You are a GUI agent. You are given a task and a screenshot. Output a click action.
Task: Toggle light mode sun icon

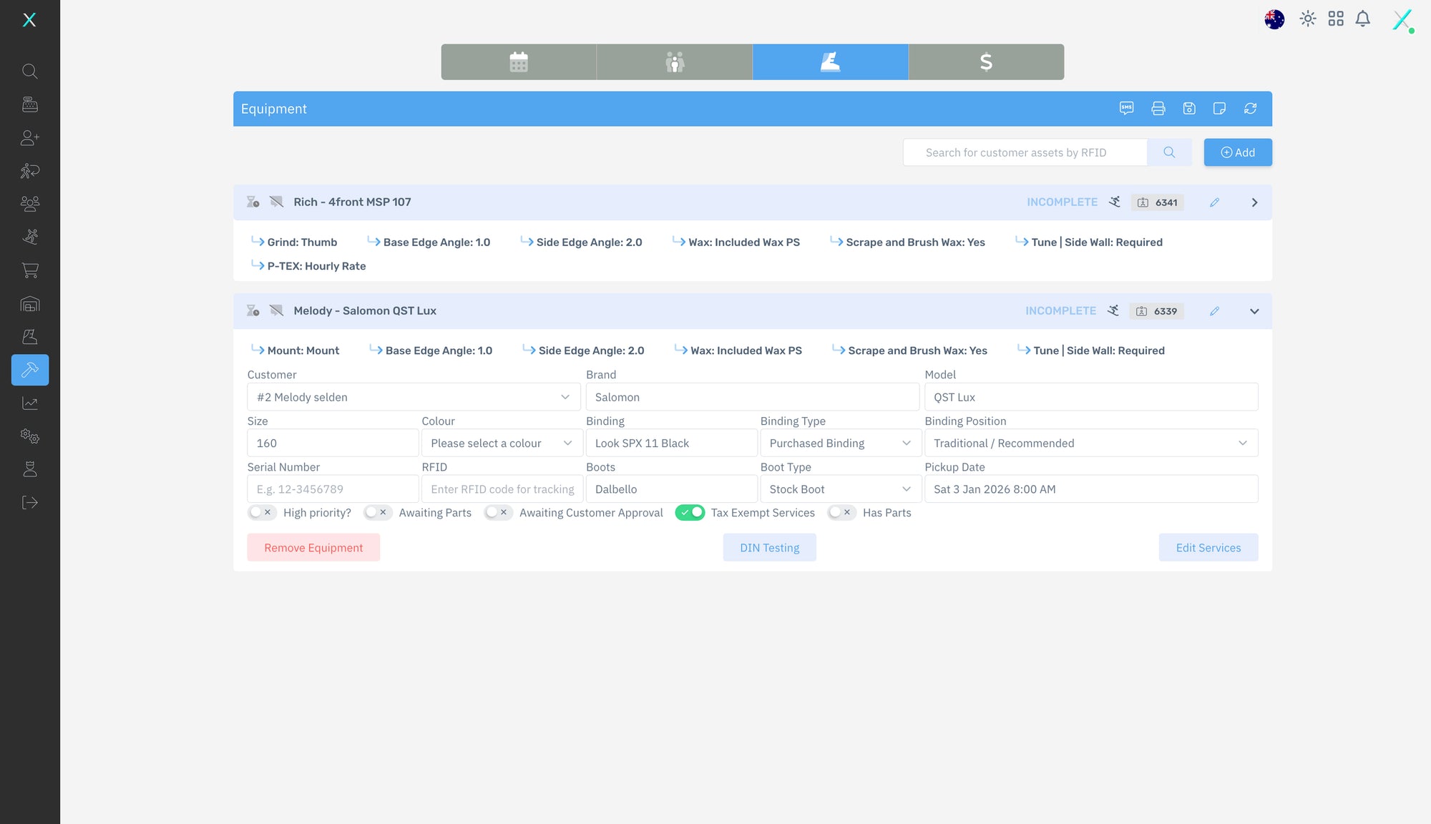1307,19
